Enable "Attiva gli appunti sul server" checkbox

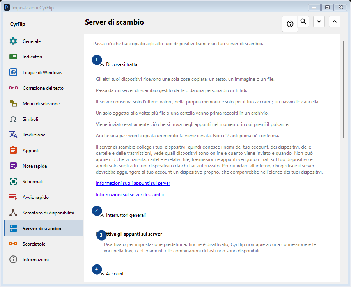point(99,234)
